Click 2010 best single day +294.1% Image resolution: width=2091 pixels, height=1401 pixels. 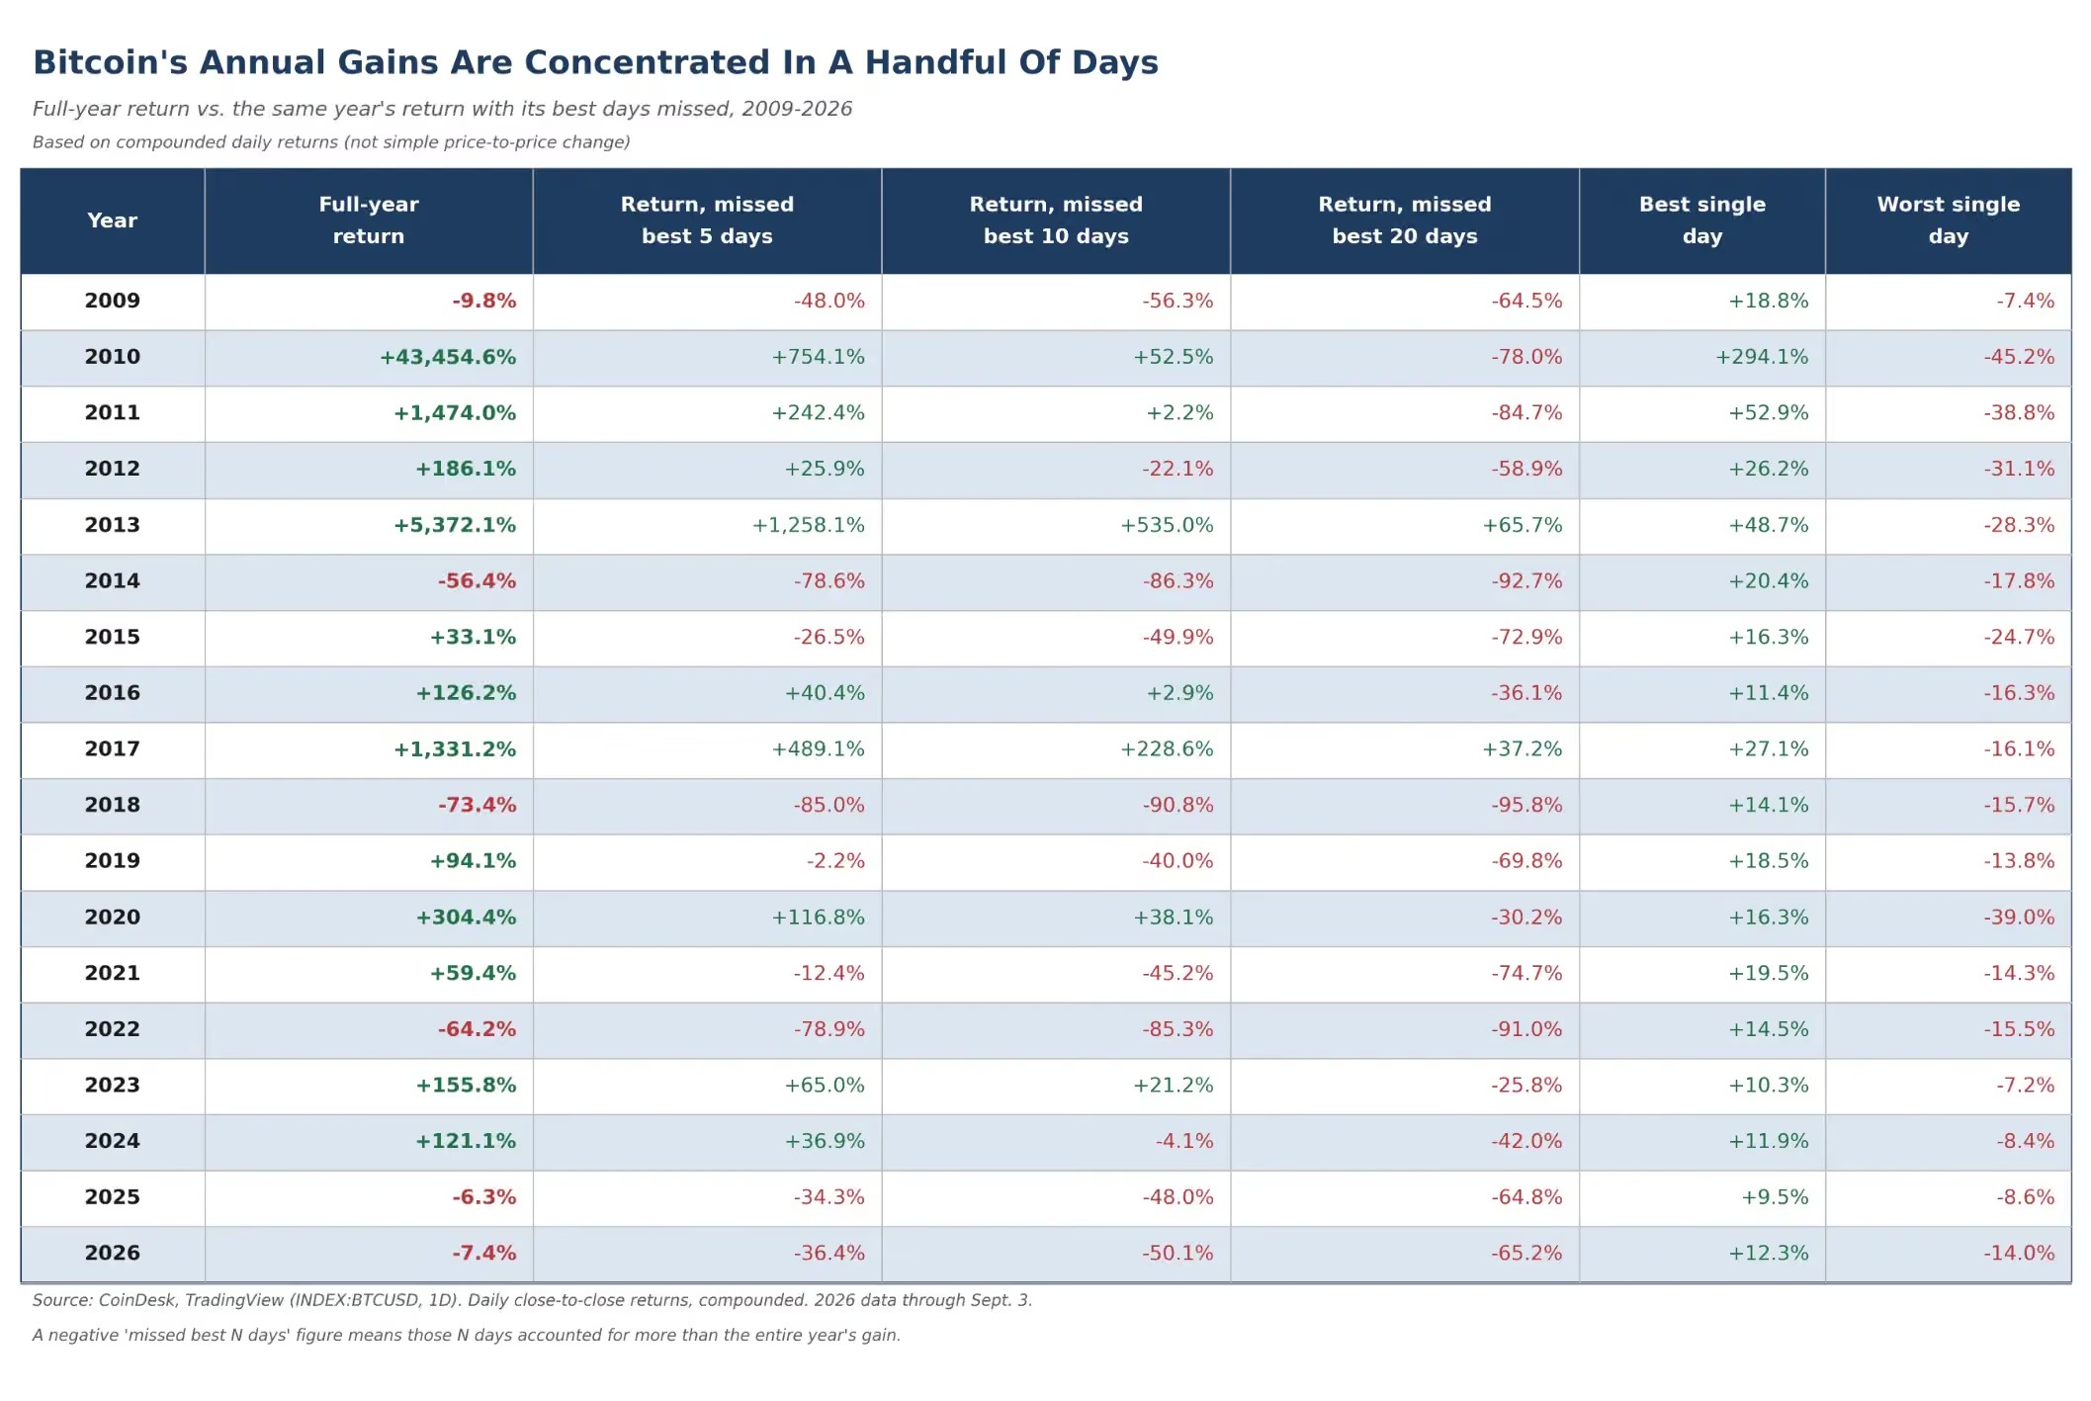1762,357
